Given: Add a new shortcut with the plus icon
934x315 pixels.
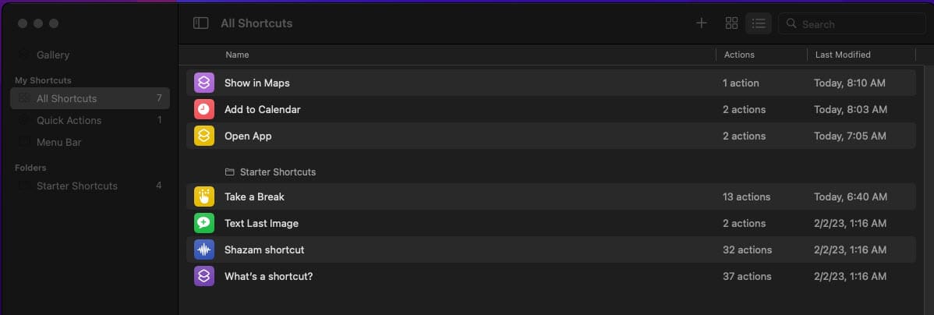Looking at the screenshot, I should pos(702,23).
